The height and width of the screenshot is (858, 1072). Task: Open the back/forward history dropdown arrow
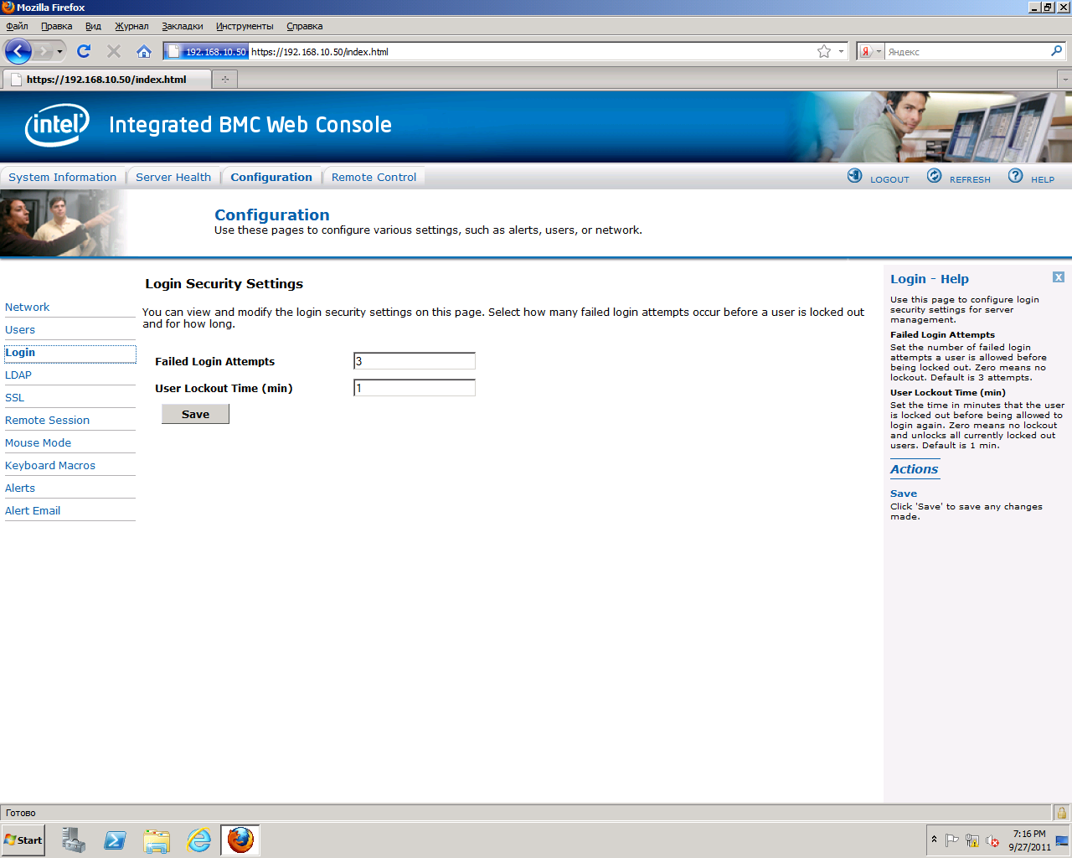pos(59,51)
